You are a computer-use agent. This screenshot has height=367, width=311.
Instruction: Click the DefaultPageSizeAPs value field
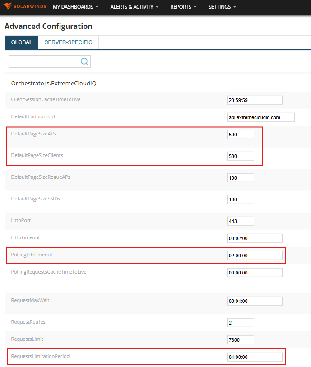click(241, 135)
